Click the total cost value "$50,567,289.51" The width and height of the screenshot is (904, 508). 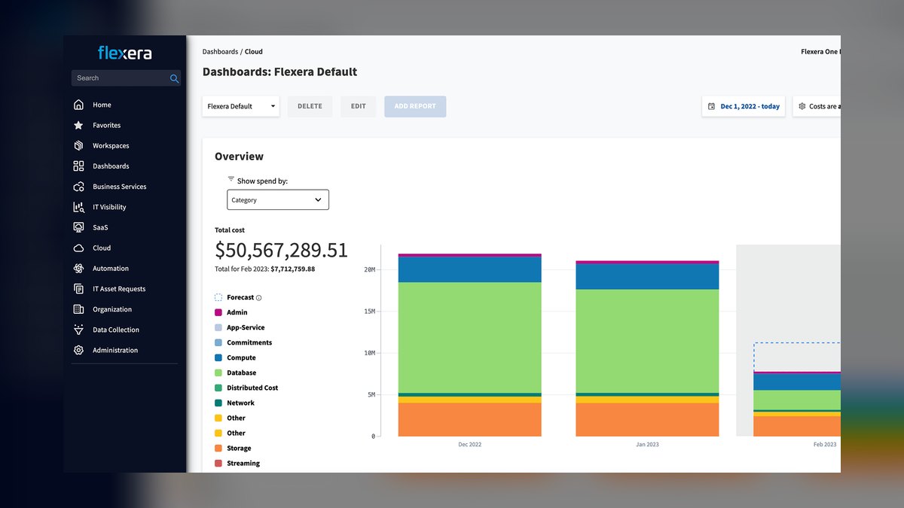(x=282, y=250)
